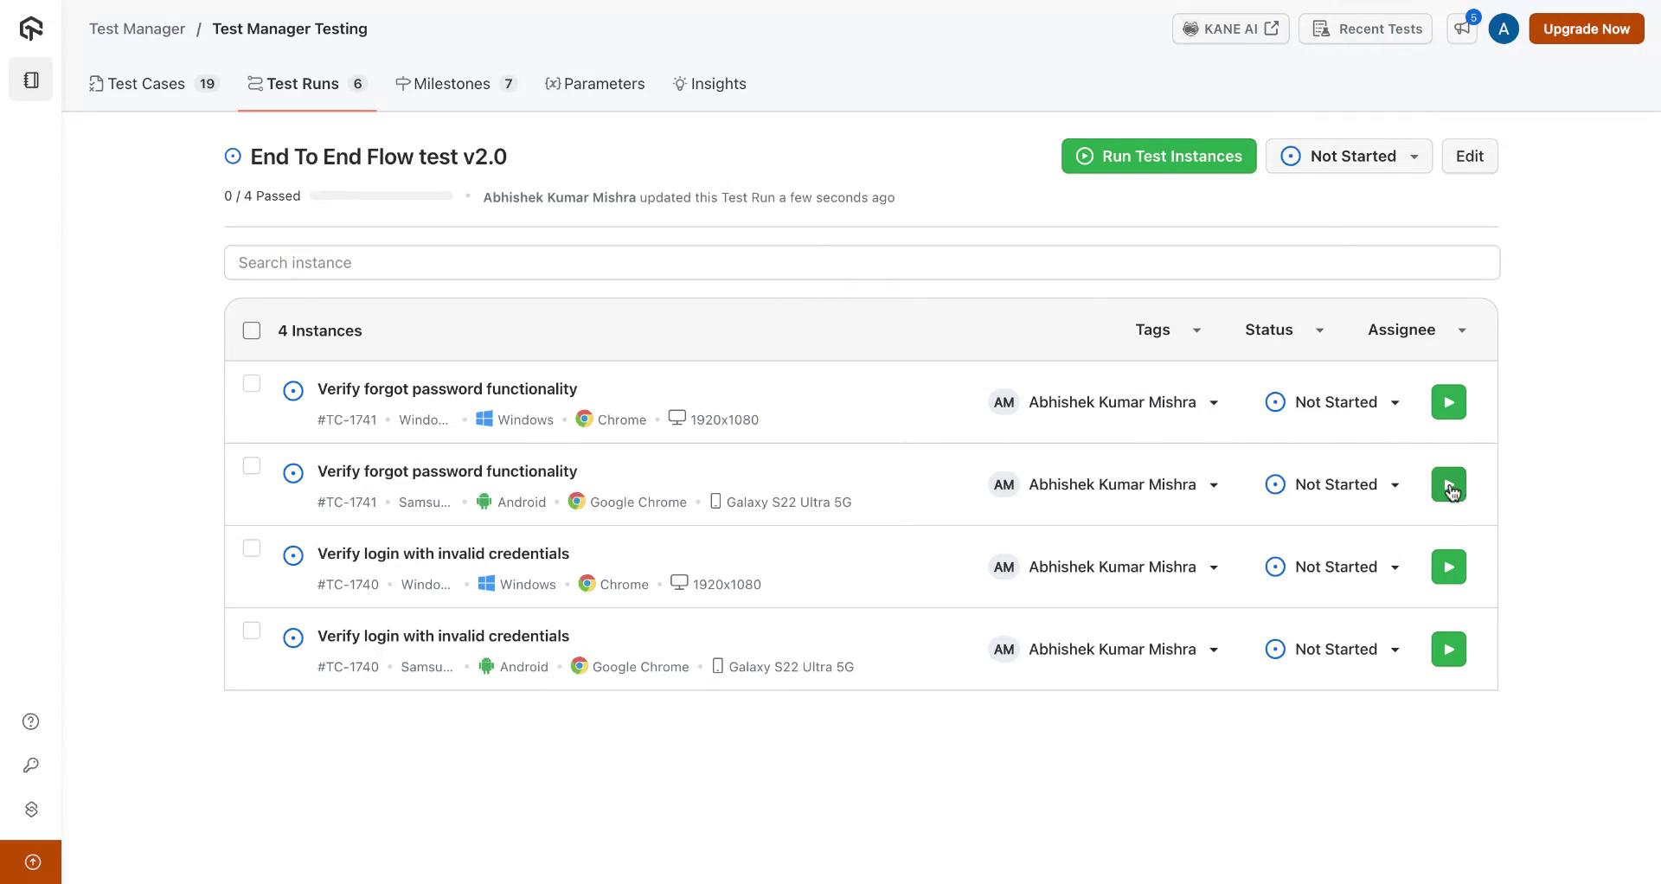The width and height of the screenshot is (1661, 884).
Task: Play the last invalid credentials Android instance
Action: click(x=1448, y=650)
